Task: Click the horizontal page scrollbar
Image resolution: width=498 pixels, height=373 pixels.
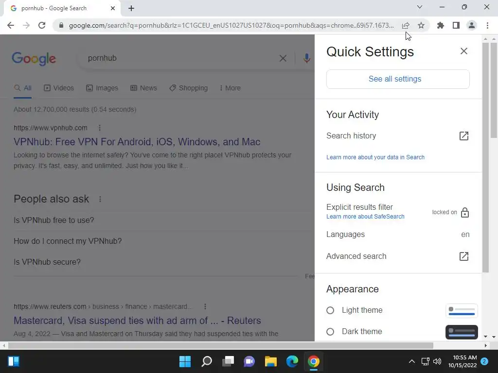Action: (x=220, y=345)
